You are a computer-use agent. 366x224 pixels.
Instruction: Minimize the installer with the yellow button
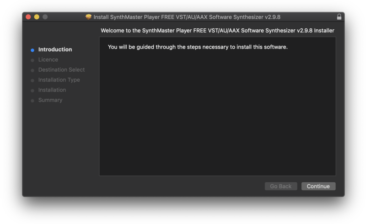(37, 17)
